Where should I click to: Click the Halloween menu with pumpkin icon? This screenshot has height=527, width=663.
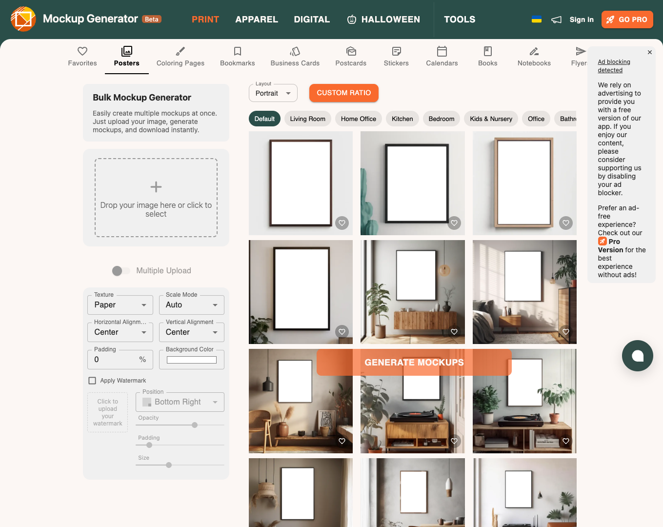click(x=383, y=20)
